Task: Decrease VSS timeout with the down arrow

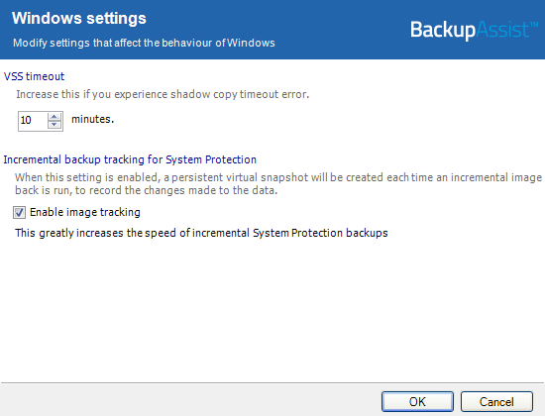Action: (54, 125)
